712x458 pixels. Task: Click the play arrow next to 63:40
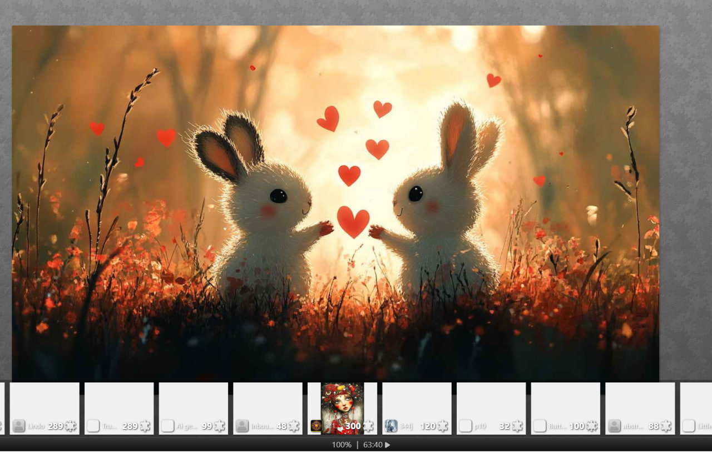pos(388,445)
